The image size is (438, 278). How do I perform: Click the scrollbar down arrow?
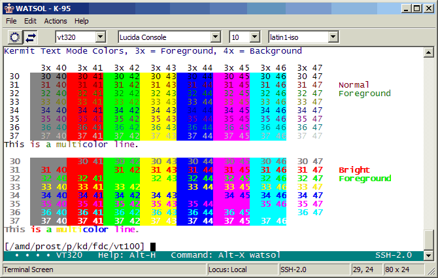coord(429,255)
